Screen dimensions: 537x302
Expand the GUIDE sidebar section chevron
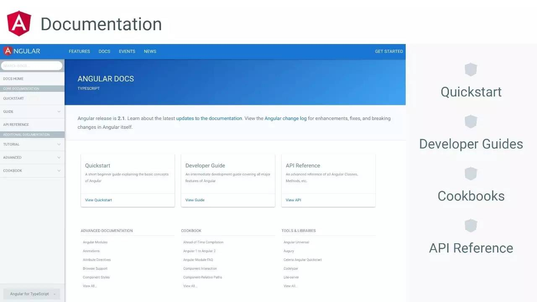pyautogui.click(x=59, y=112)
